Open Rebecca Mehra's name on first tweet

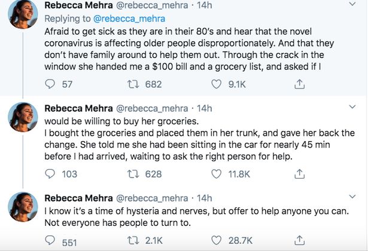tap(77, 6)
